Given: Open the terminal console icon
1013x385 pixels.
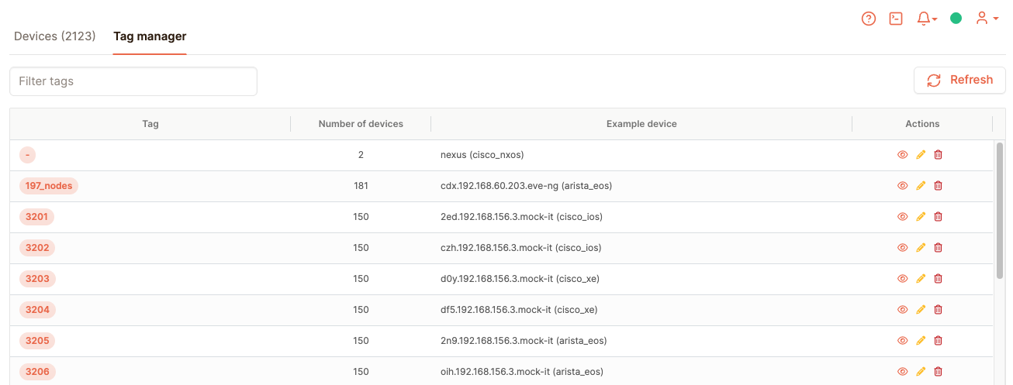Looking at the screenshot, I should (x=896, y=19).
